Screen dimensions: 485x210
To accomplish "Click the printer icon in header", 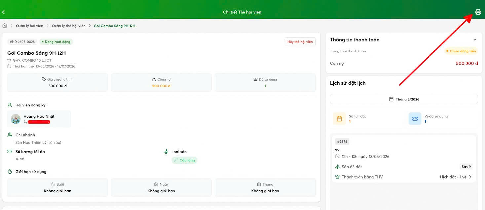I will point(478,12).
